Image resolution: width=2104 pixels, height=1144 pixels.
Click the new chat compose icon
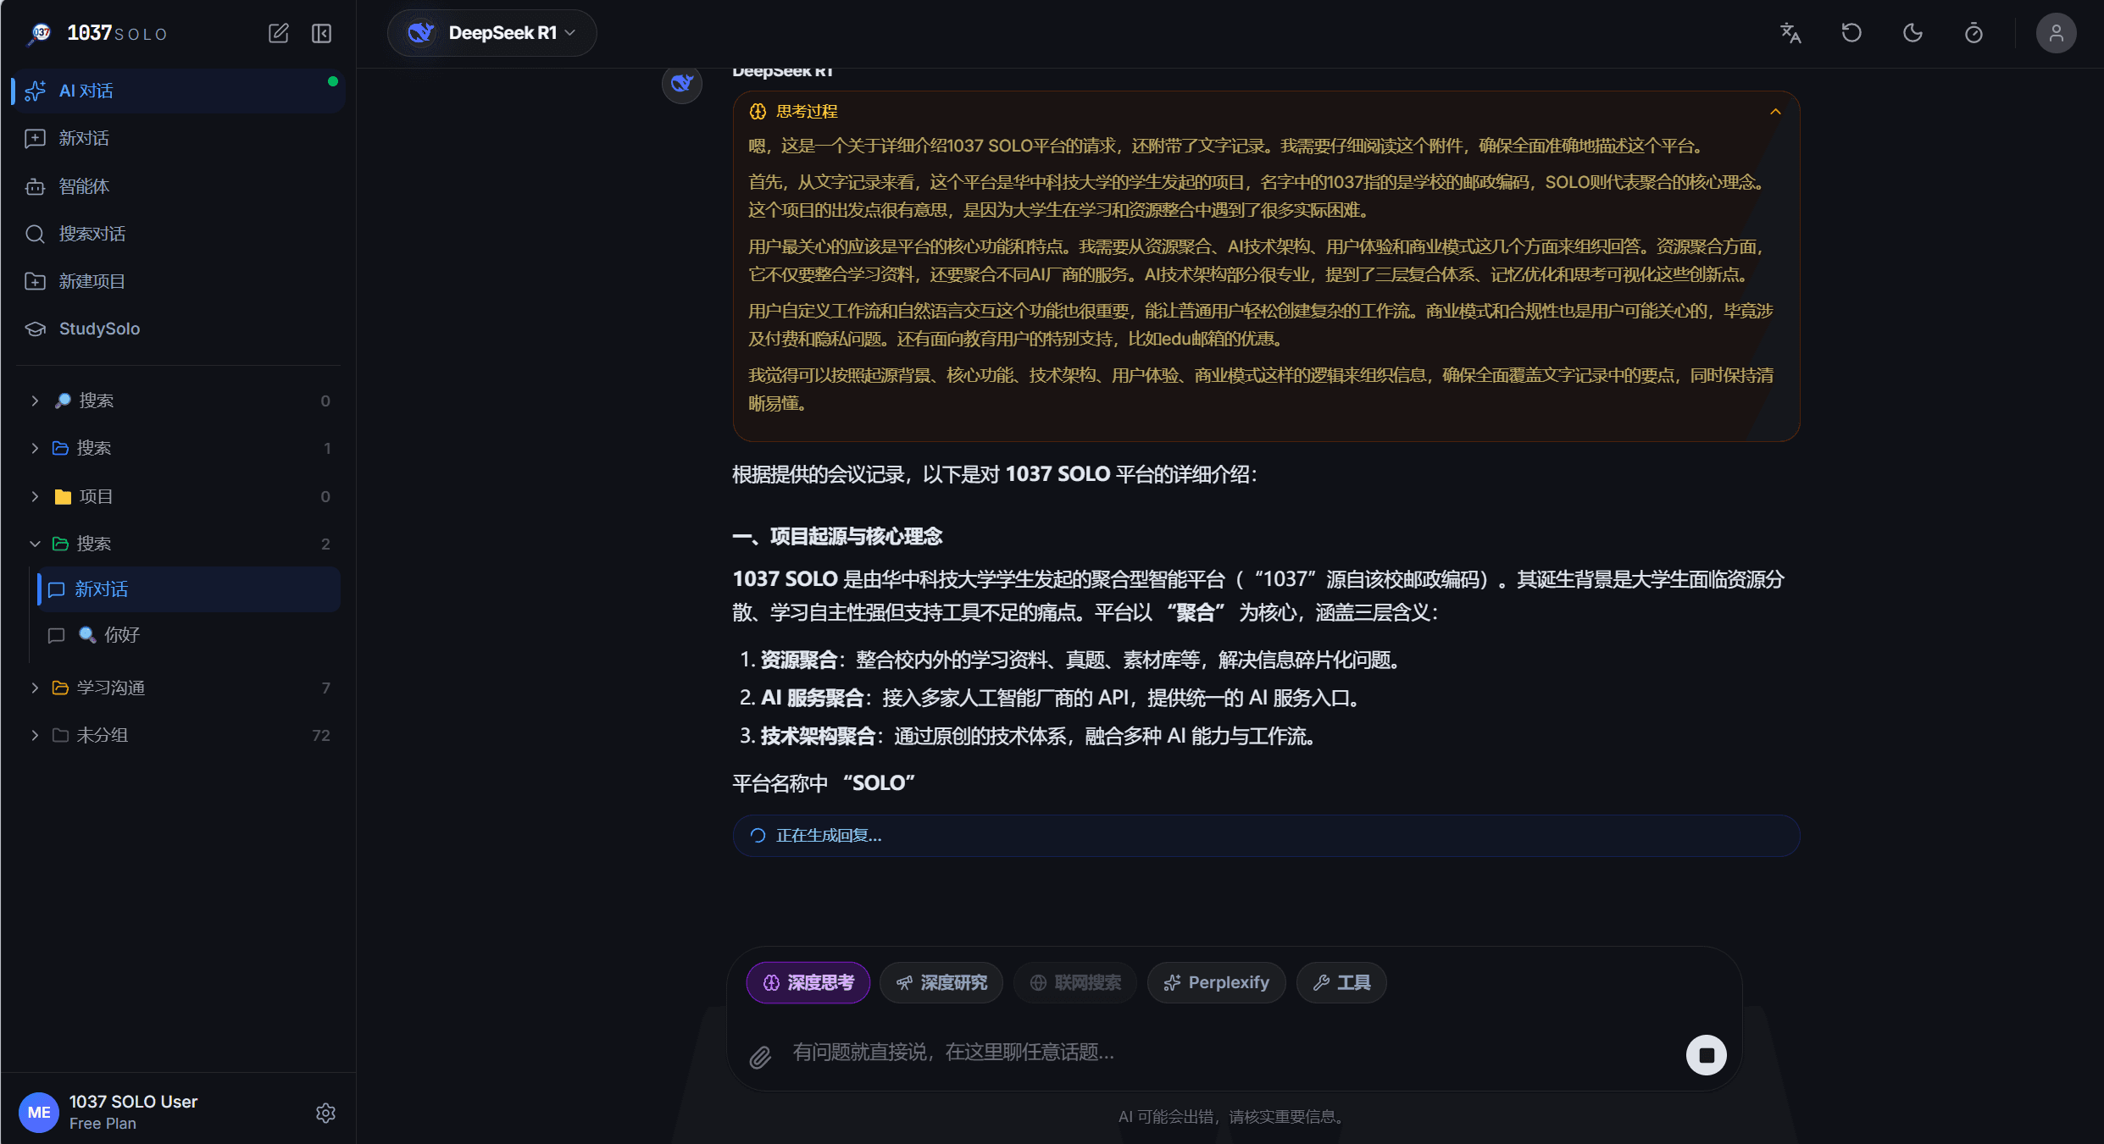pyautogui.click(x=279, y=33)
